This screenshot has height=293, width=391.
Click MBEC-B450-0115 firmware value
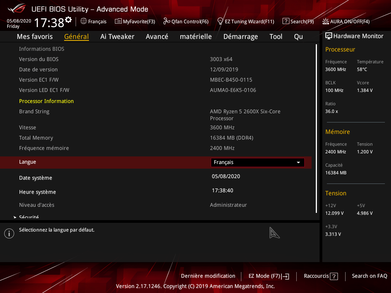click(x=231, y=80)
